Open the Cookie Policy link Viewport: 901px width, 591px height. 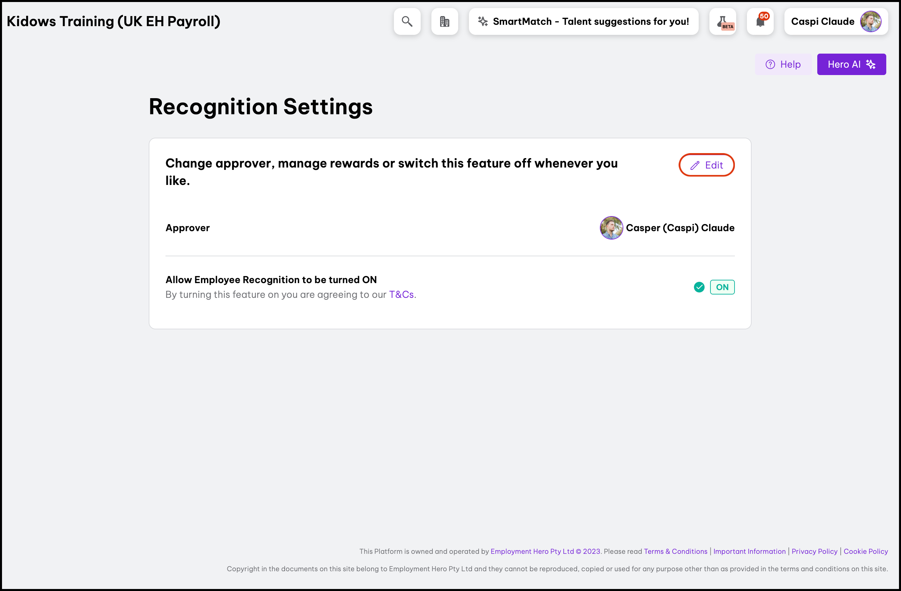(865, 551)
